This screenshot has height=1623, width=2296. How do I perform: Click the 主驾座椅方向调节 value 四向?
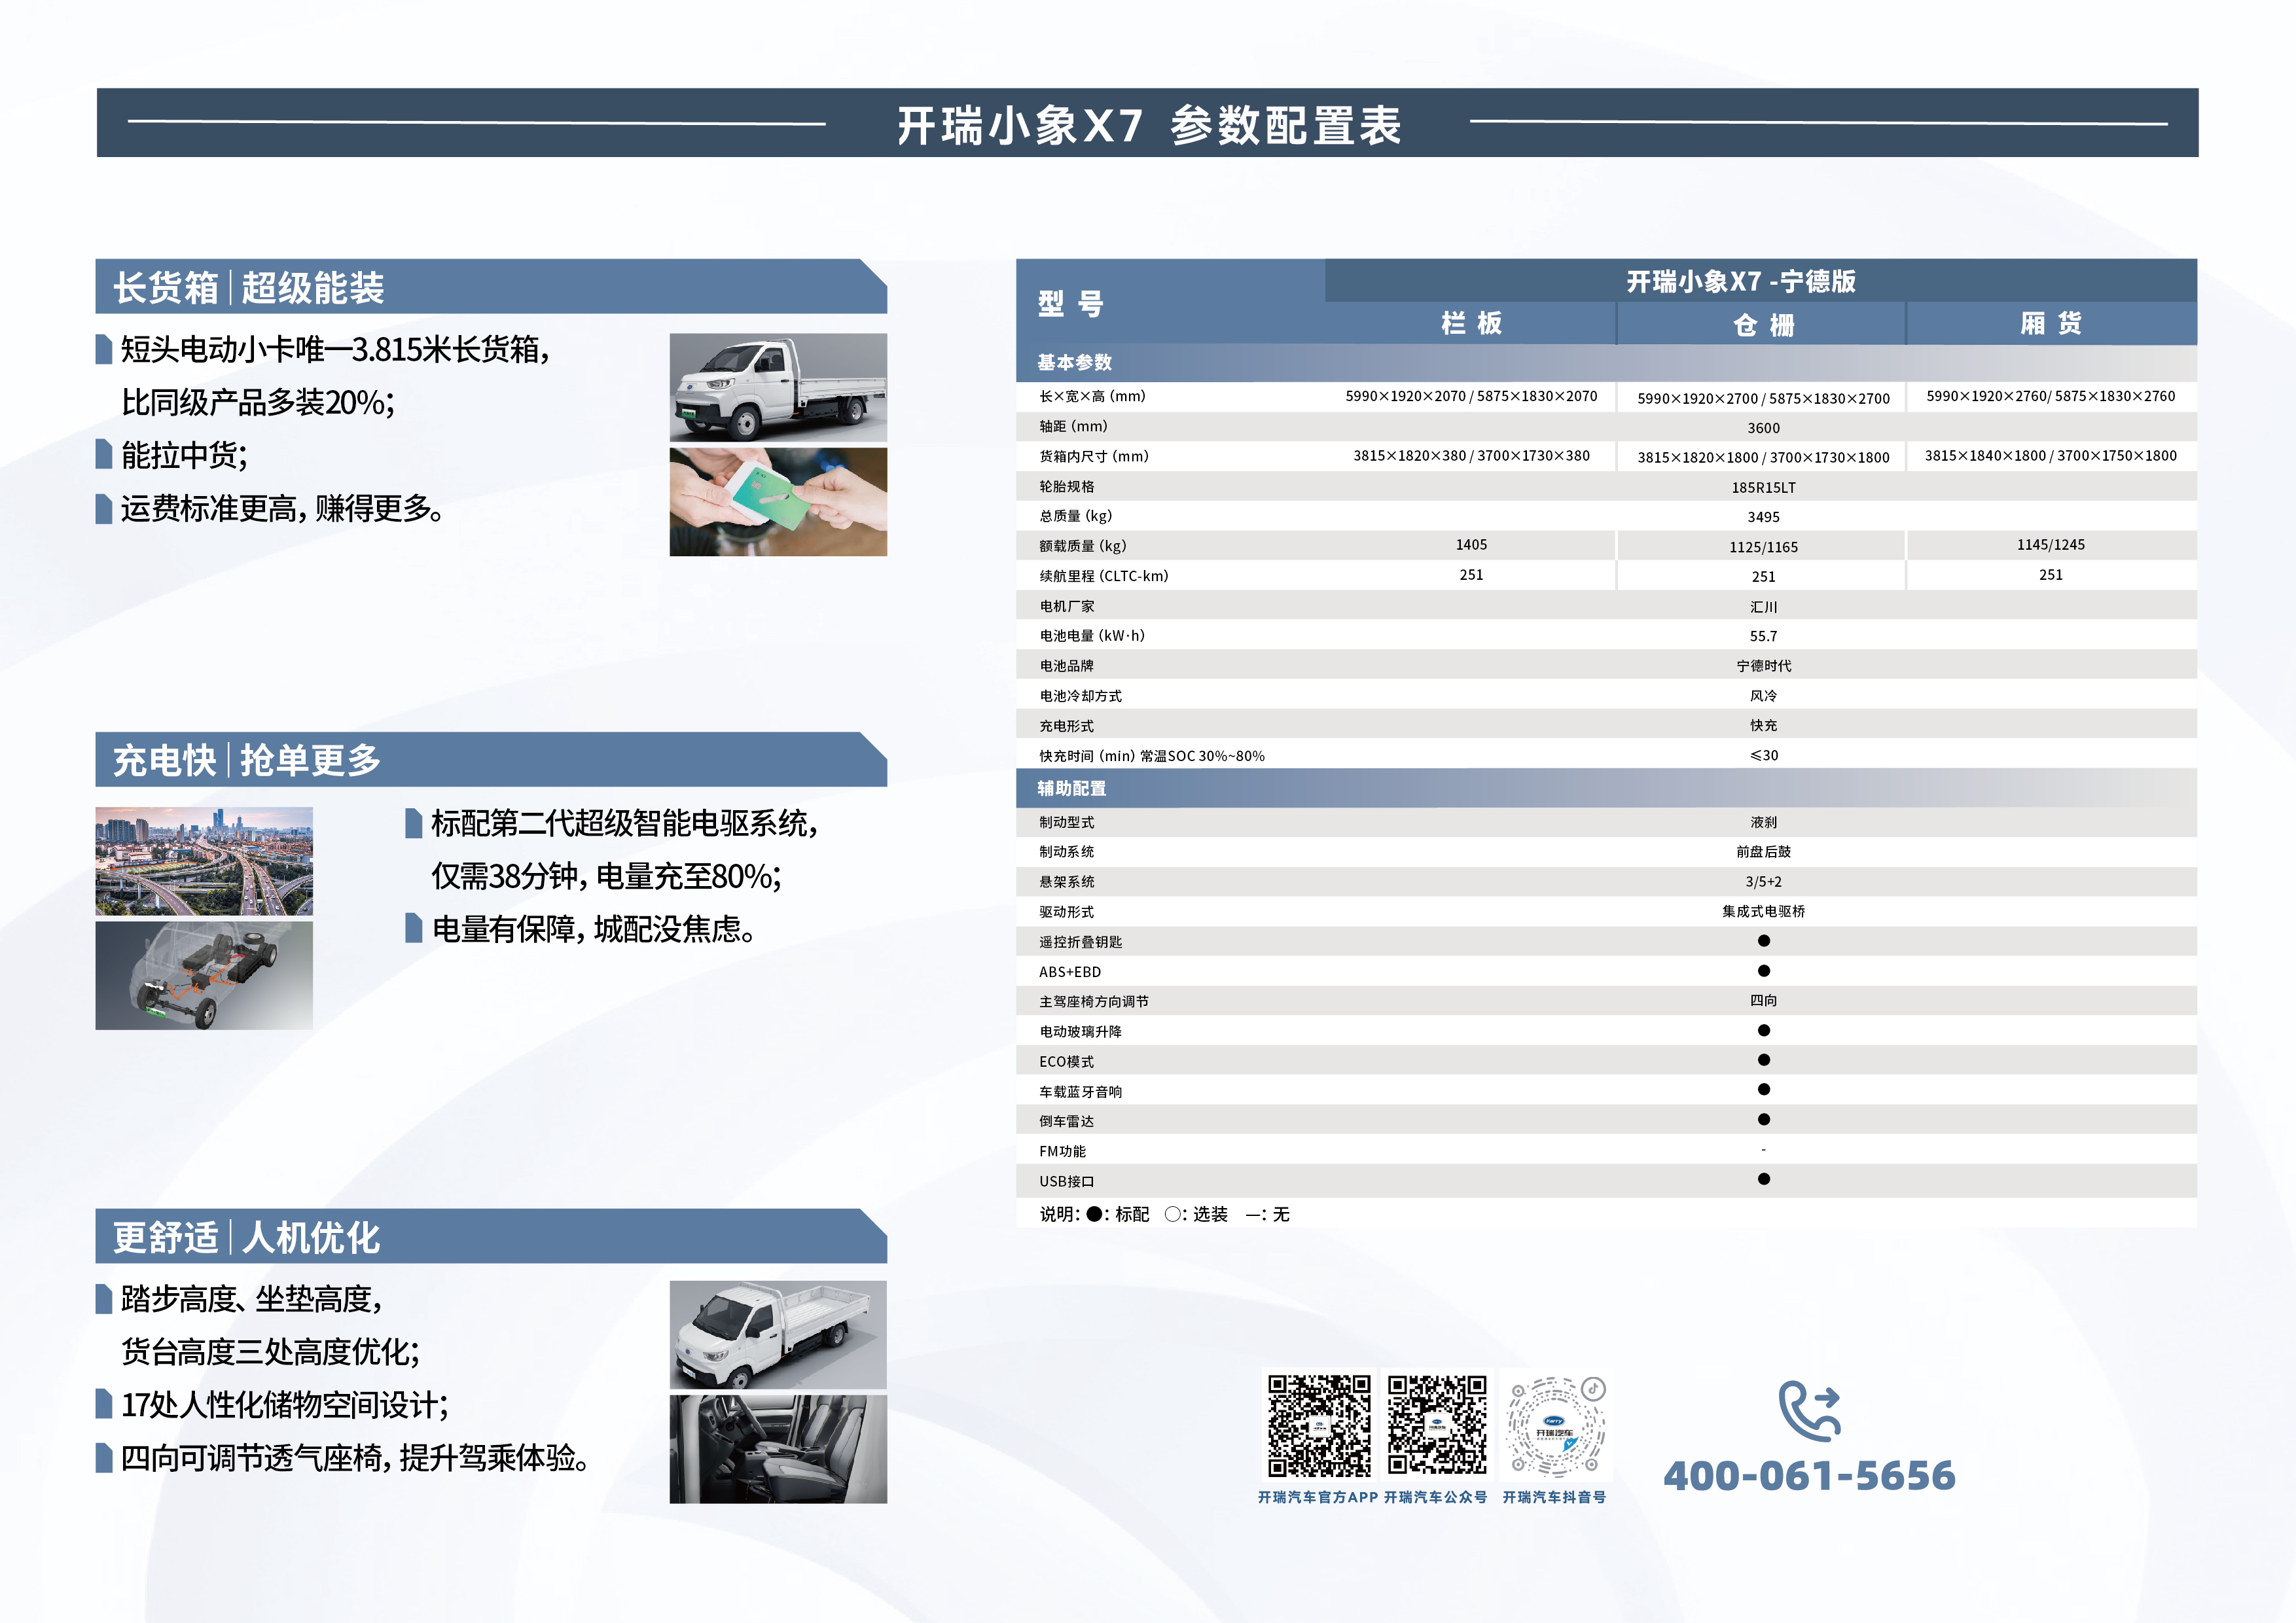point(1764,1001)
